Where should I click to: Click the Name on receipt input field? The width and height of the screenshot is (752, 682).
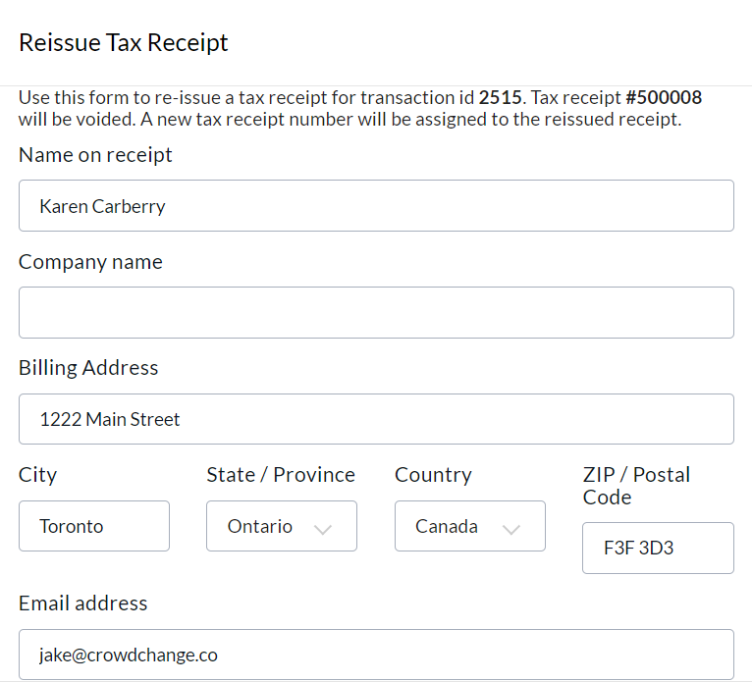pos(376,206)
